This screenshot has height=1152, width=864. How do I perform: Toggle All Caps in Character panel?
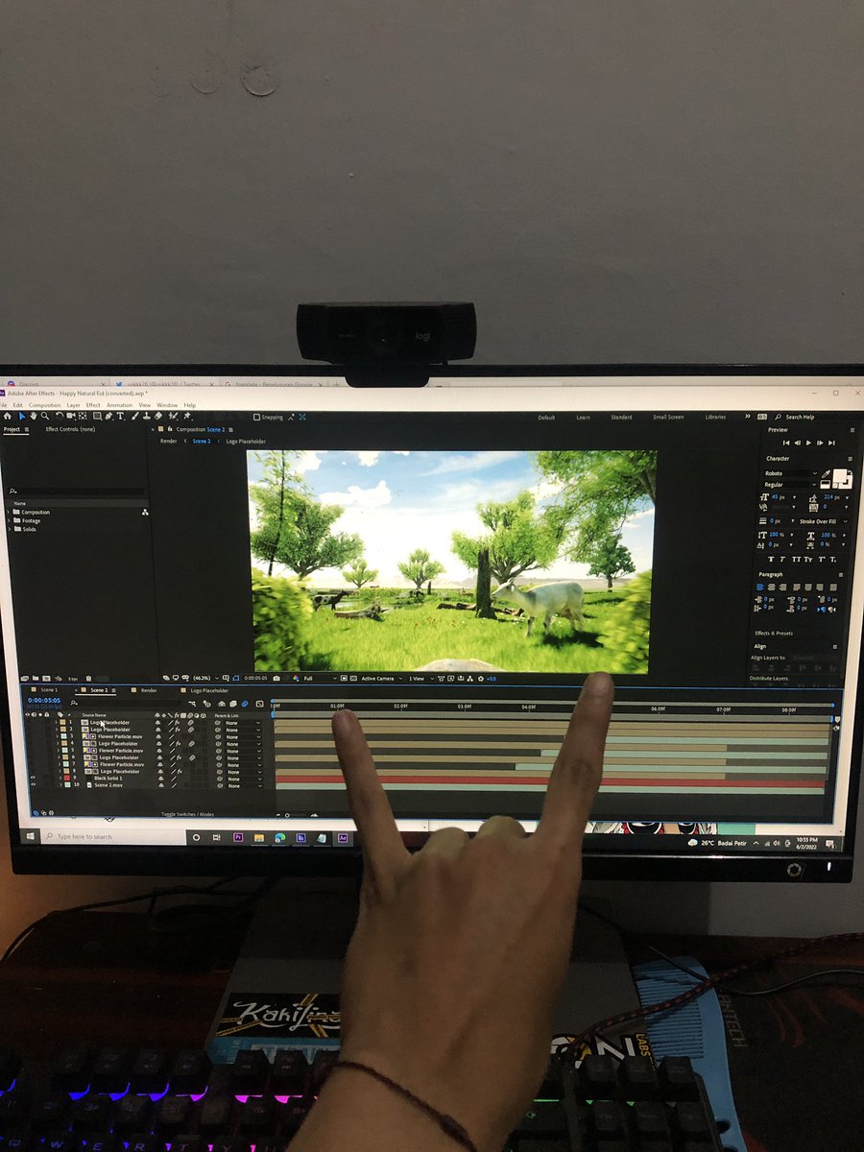796,559
